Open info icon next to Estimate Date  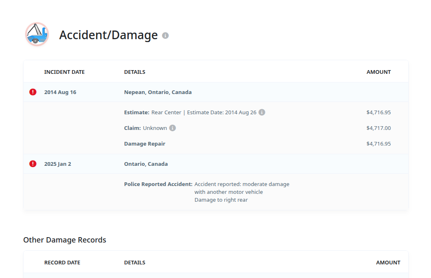point(262,112)
